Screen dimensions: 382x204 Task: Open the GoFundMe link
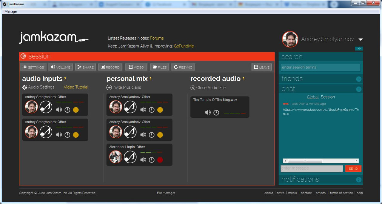(184, 46)
